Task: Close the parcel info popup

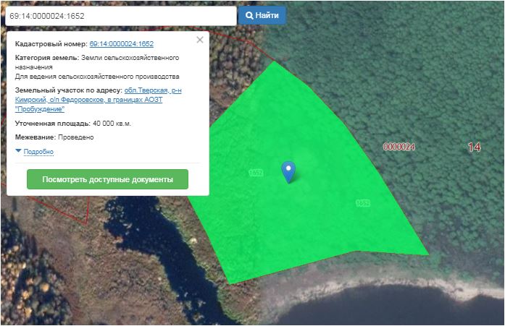Action: pos(200,40)
